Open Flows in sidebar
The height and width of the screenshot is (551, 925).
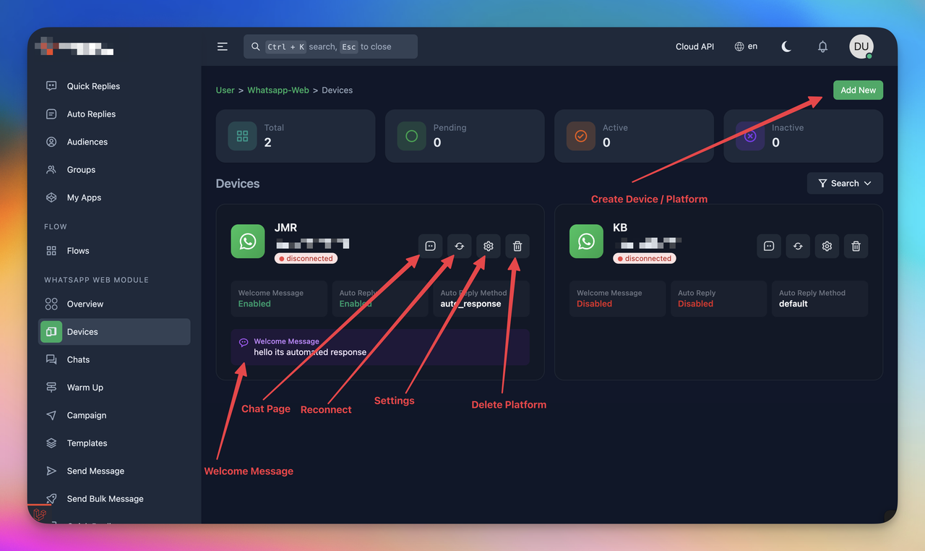pyautogui.click(x=114, y=251)
